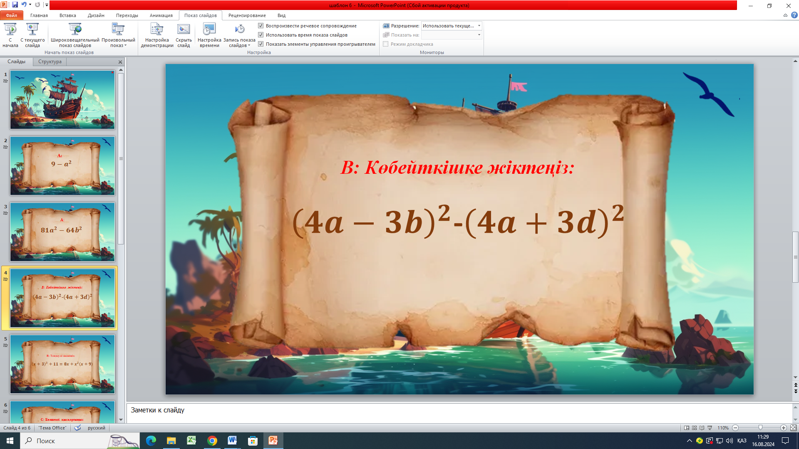
Task: Toggle show media controls checkbox
Action: (261, 44)
